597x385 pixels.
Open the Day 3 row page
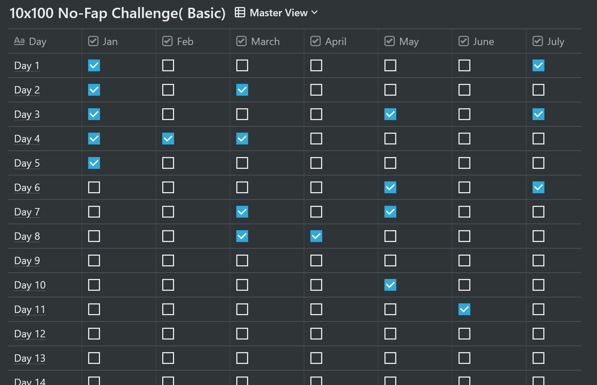click(27, 115)
